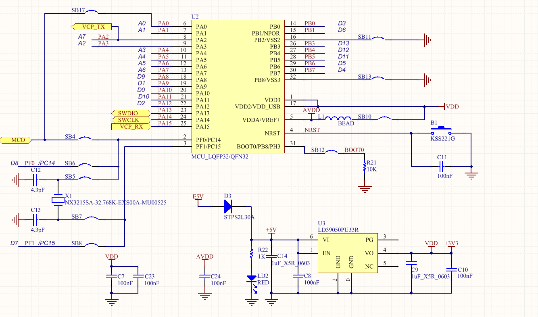Click the MCU_LQFP32/QFN32 component comment
The width and height of the screenshot is (538, 317).
(220, 156)
